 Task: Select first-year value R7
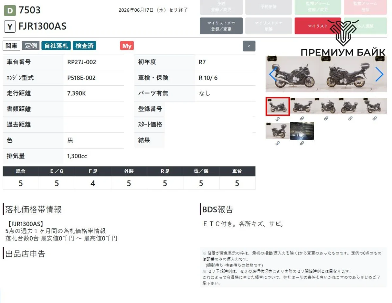click(202, 62)
